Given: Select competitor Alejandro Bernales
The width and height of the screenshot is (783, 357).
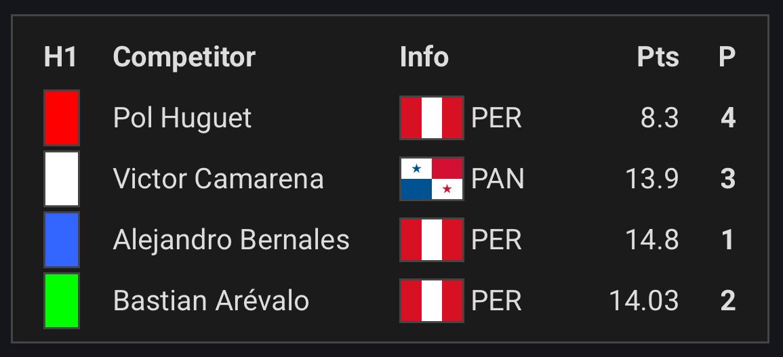Looking at the screenshot, I should (x=231, y=240).
